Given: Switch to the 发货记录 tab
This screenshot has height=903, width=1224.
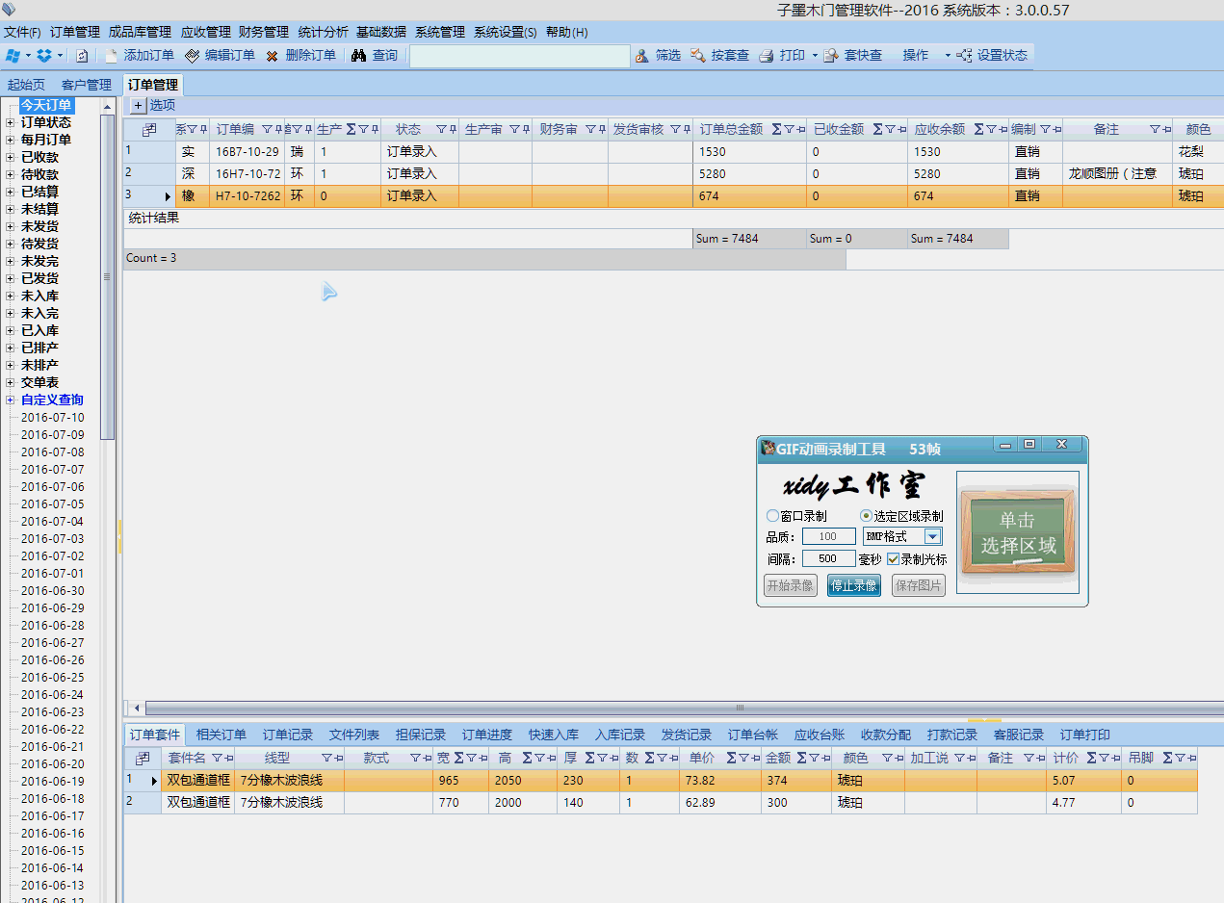Looking at the screenshot, I should [686, 735].
